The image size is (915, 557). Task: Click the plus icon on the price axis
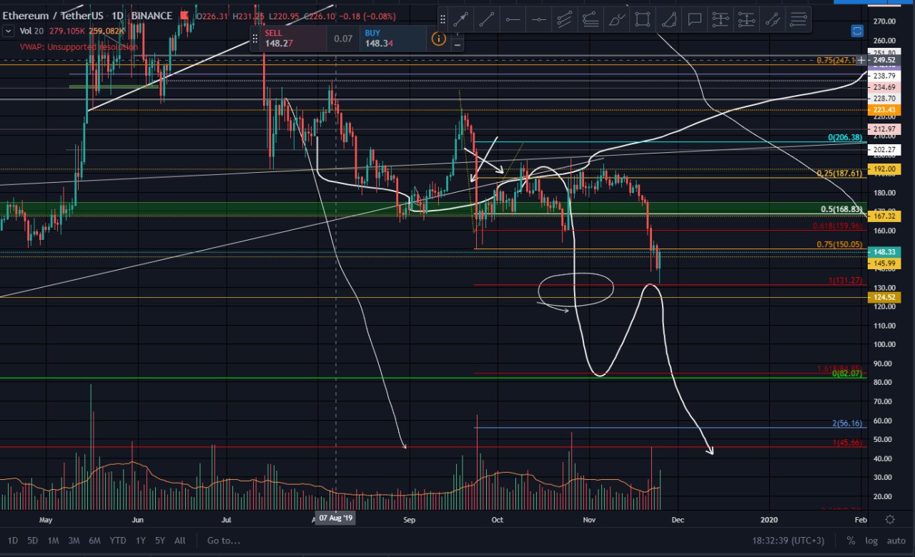point(861,60)
